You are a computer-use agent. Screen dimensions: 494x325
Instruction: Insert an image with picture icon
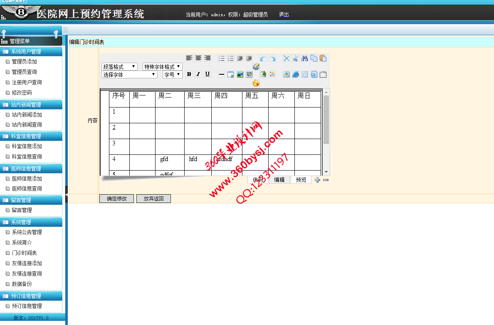(240, 74)
